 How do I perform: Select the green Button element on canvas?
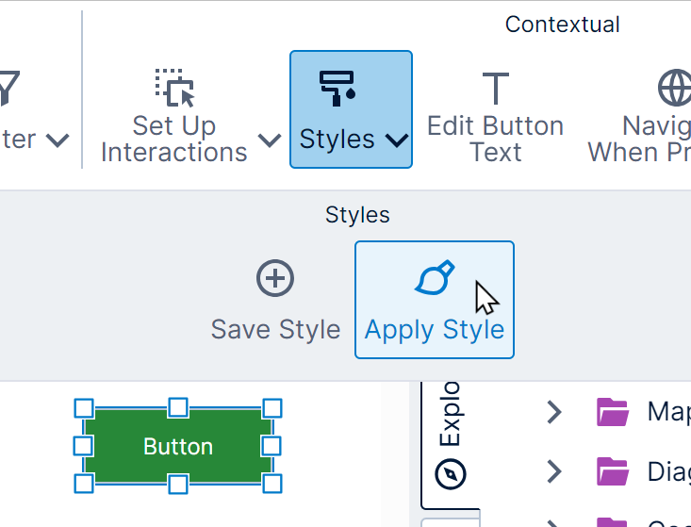pos(178,447)
